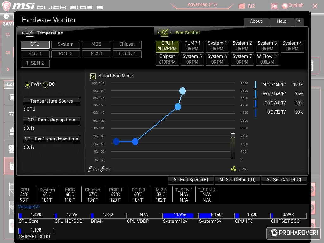Select the CPU temperature tab
The width and height of the screenshot is (324, 243).
[x=35, y=44]
